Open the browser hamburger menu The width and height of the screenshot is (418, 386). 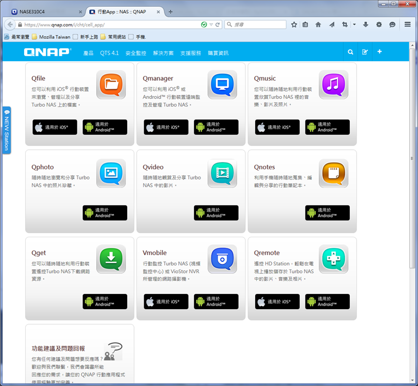[x=407, y=24]
